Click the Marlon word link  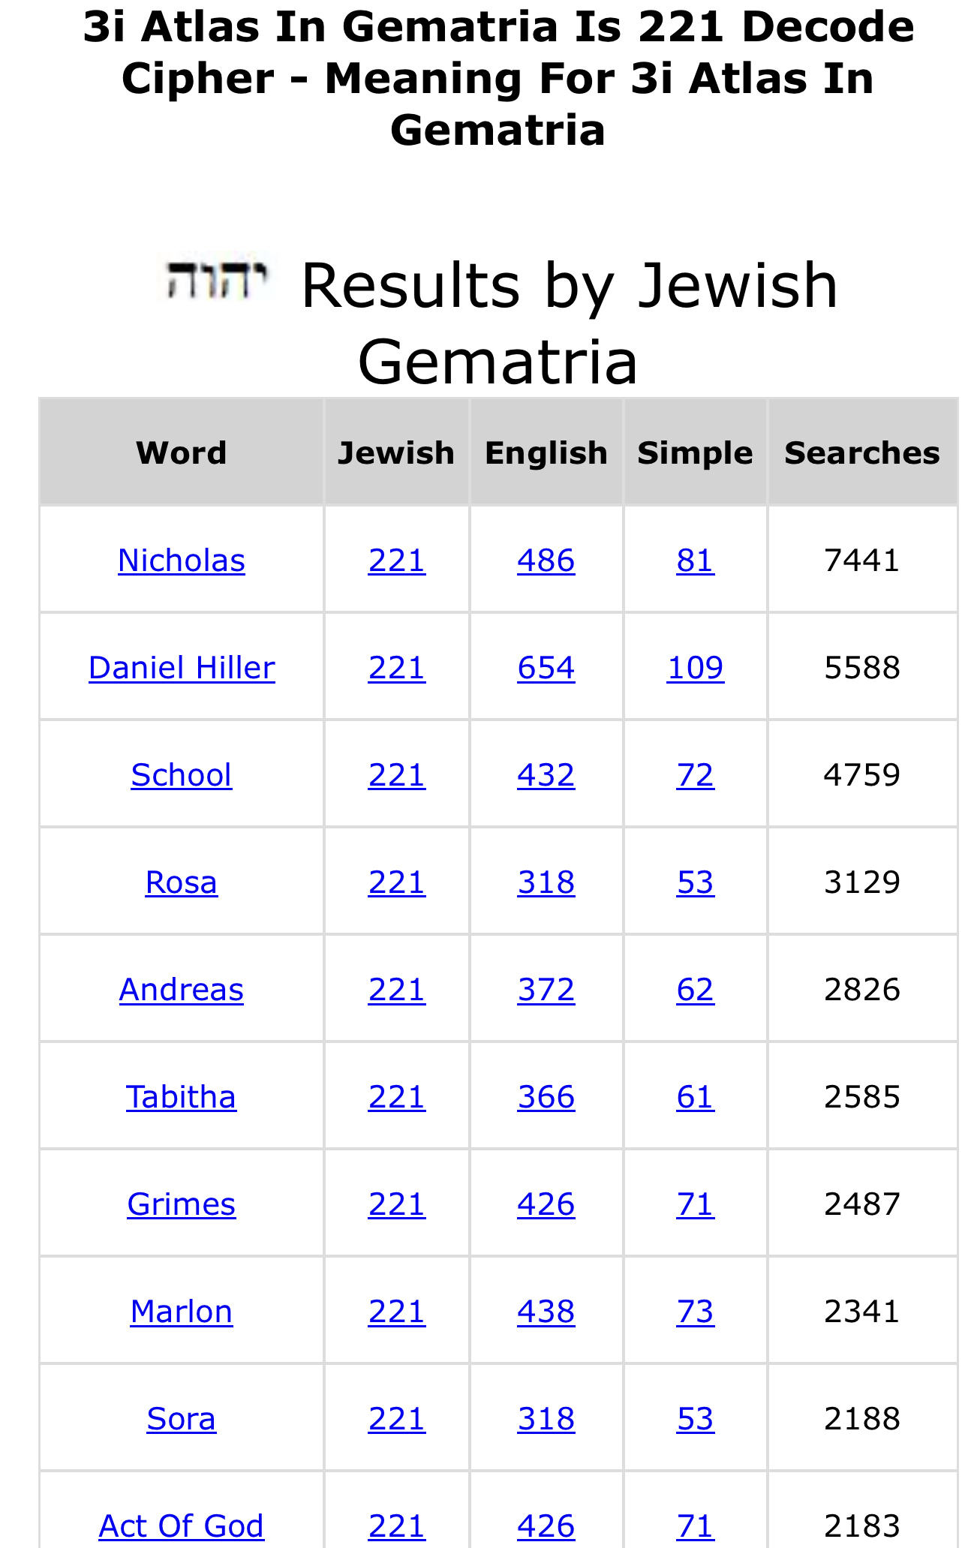pyautogui.click(x=182, y=1312)
